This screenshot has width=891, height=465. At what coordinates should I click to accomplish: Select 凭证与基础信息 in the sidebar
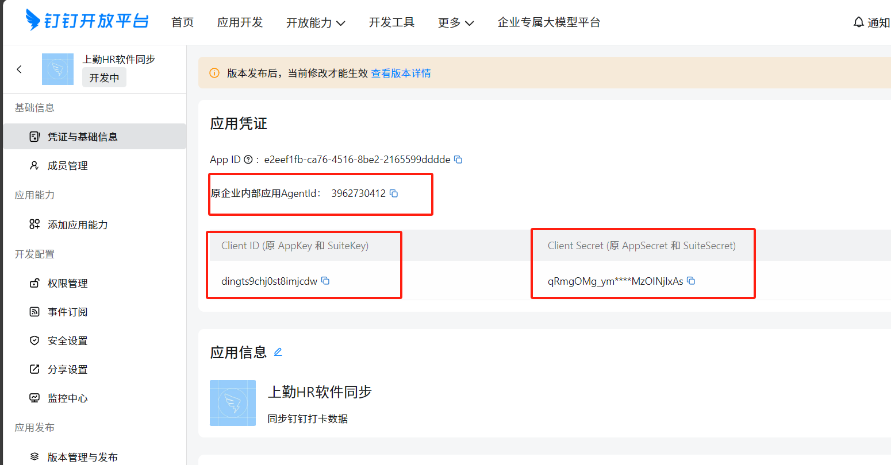click(x=95, y=137)
